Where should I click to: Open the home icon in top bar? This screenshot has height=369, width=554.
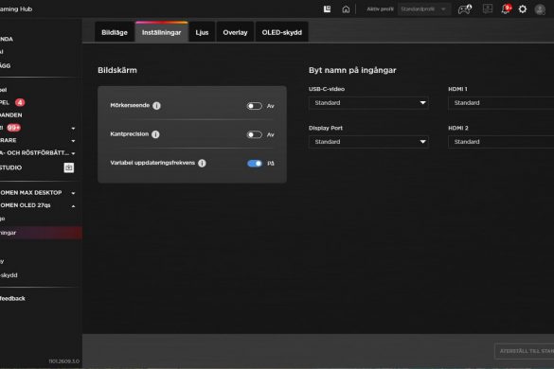tap(346, 9)
